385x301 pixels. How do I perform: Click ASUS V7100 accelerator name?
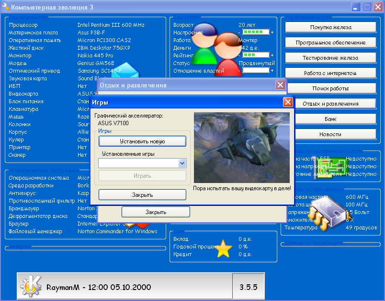(113, 123)
